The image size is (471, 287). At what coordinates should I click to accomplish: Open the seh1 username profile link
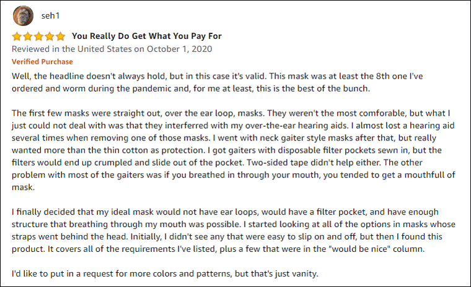51,15
